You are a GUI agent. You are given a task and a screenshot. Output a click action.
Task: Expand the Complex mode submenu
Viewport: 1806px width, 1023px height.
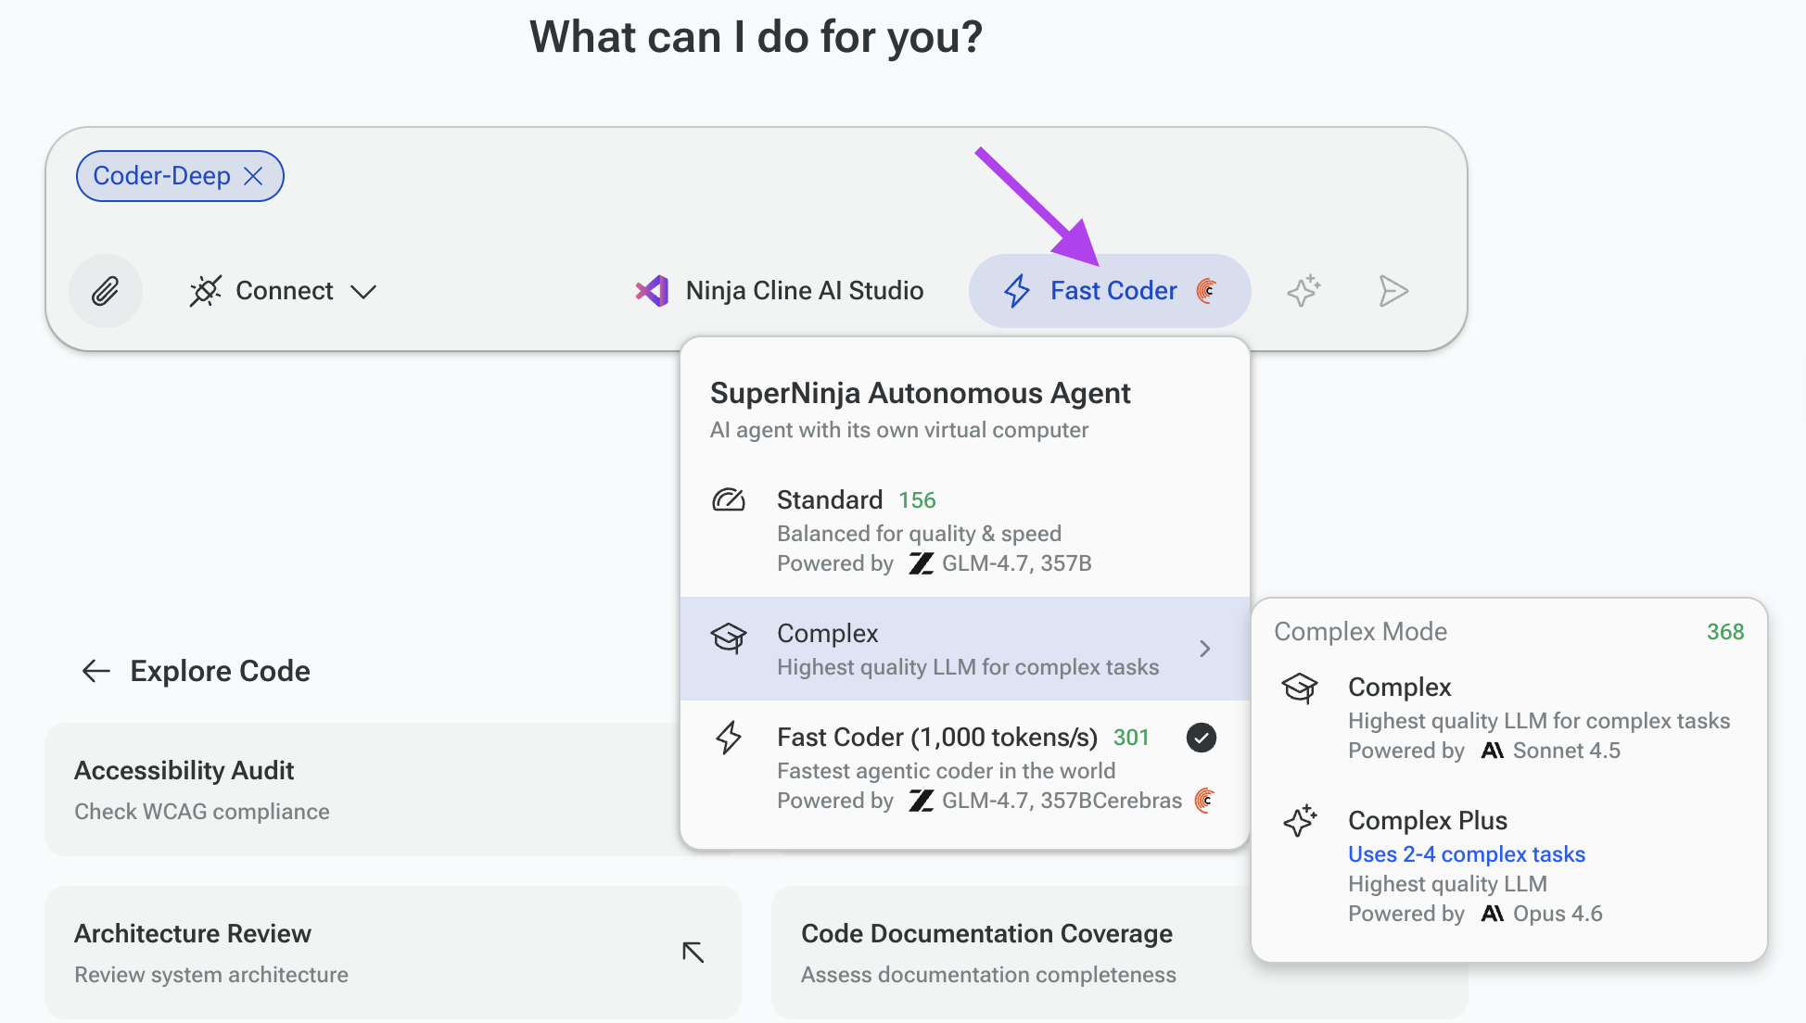pos(964,649)
